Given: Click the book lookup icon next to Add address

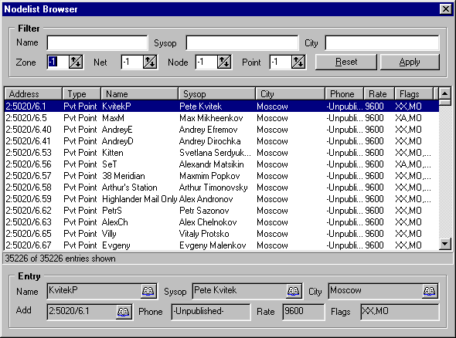Looking at the screenshot, I should 124,312.
